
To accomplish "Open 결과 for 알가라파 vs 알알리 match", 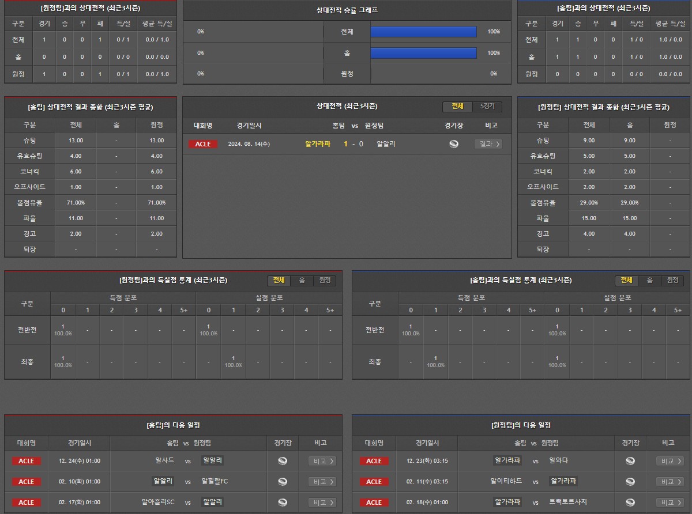I will (x=488, y=144).
